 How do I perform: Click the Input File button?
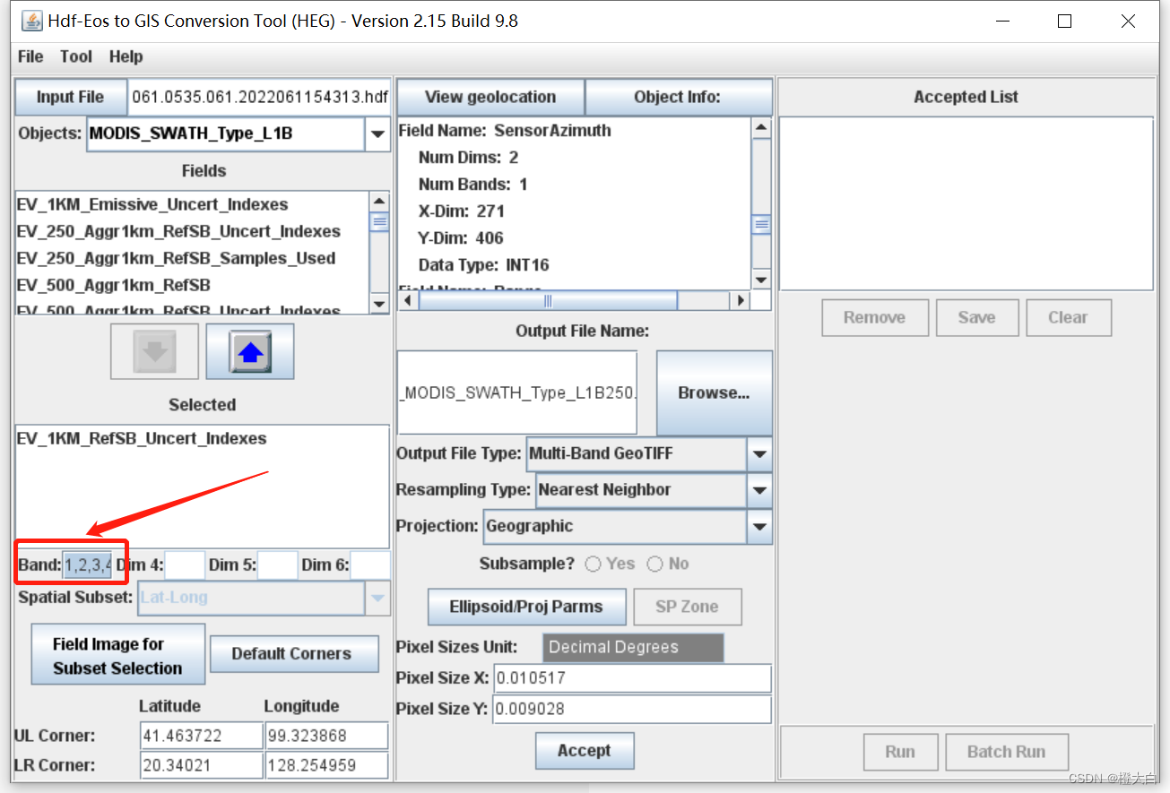point(70,97)
